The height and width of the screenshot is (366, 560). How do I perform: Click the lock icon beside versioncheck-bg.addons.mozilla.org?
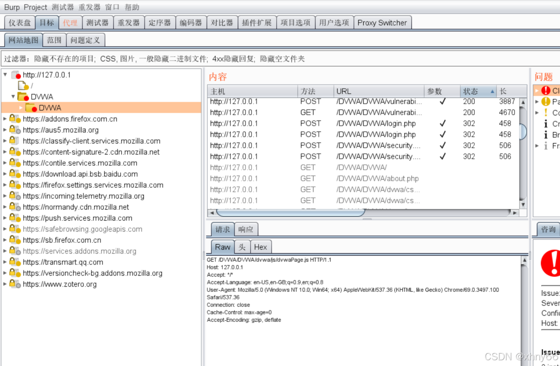pyautogui.click(x=15, y=273)
